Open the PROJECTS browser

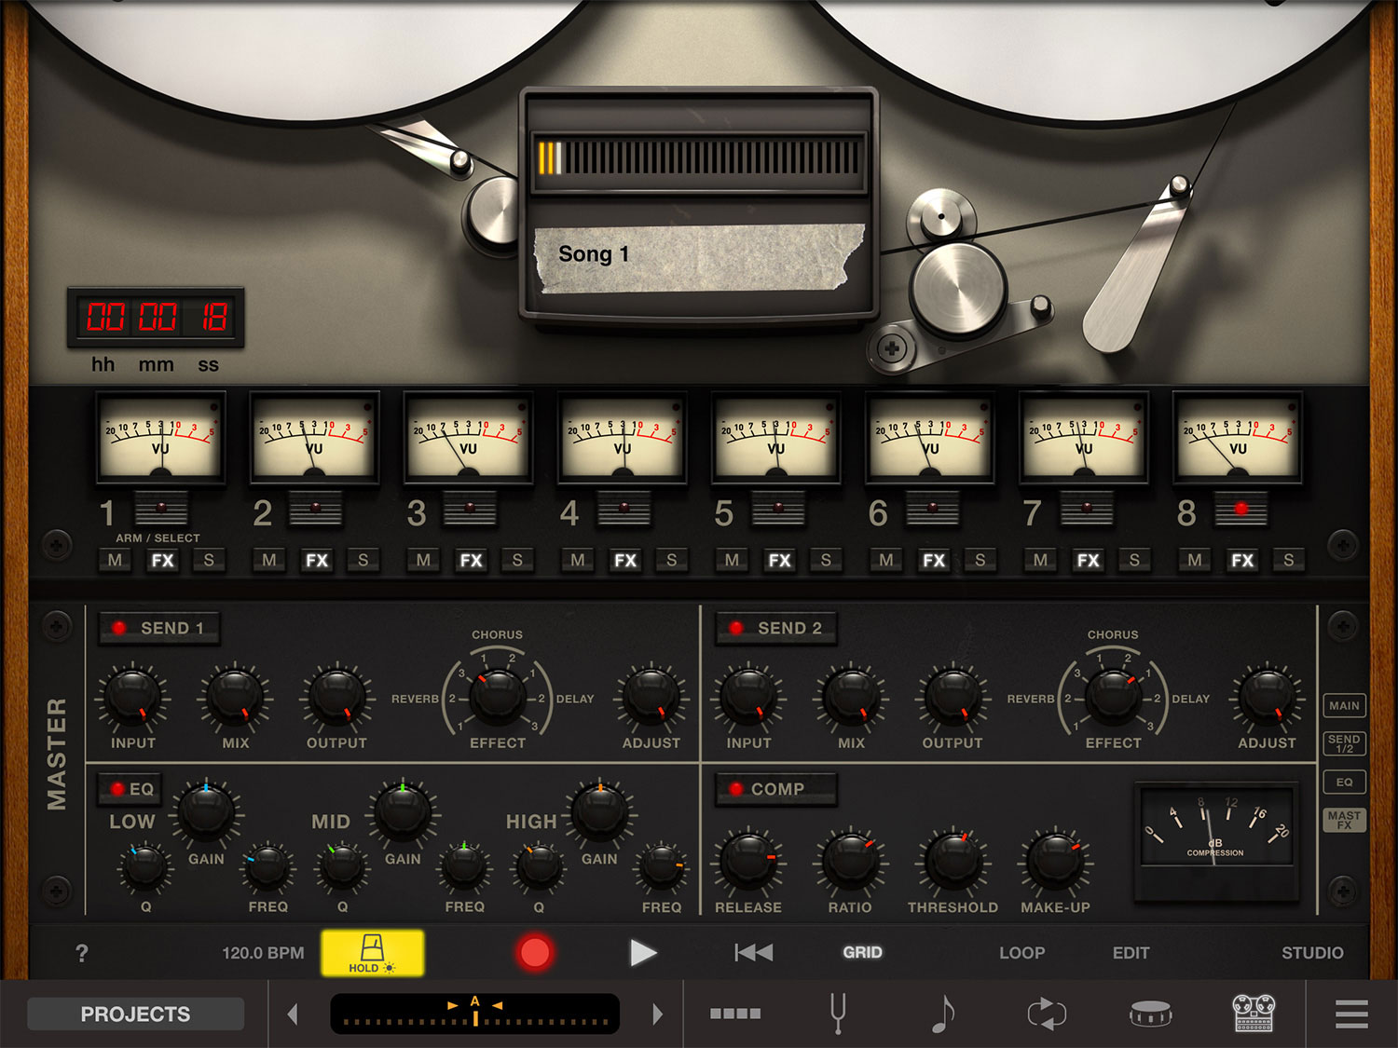(x=135, y=1014)
